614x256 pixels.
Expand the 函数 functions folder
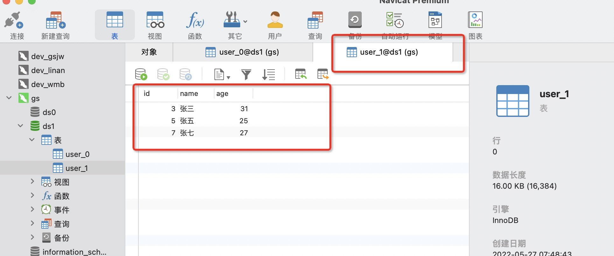pos(32,195)
